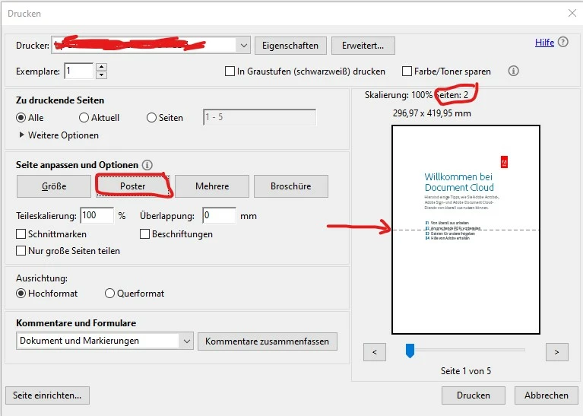Screen dimensions: 583x416
Task: Show info icon next to Seite anpassen und Optionen
Action: 147,165
